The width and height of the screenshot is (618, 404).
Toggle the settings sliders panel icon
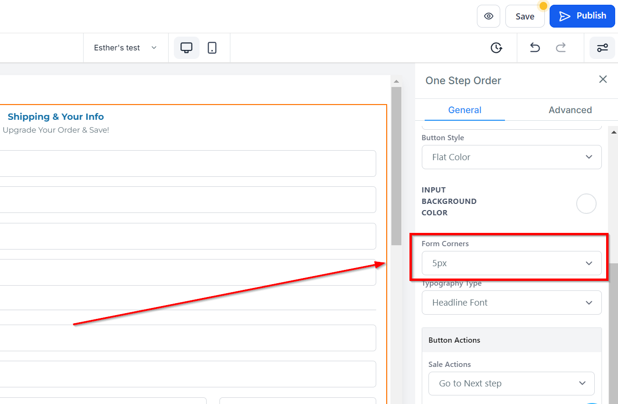(x=602, y=48)
